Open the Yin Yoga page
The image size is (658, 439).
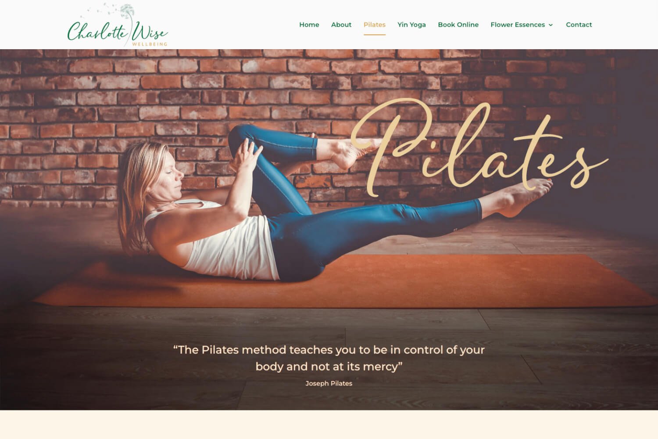(x=411, y=25)
